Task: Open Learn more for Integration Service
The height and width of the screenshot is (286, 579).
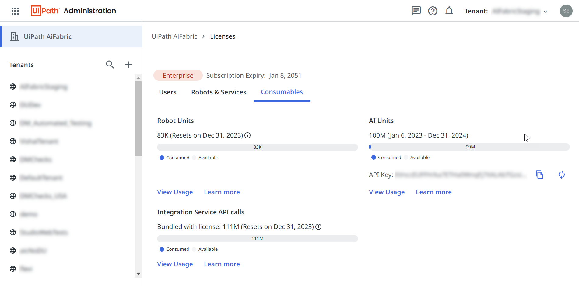Action: (x=222, y=264)
